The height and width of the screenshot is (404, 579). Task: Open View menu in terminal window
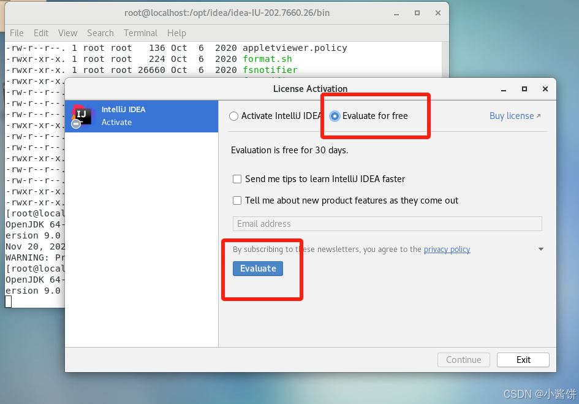click(x=67, y=33)
